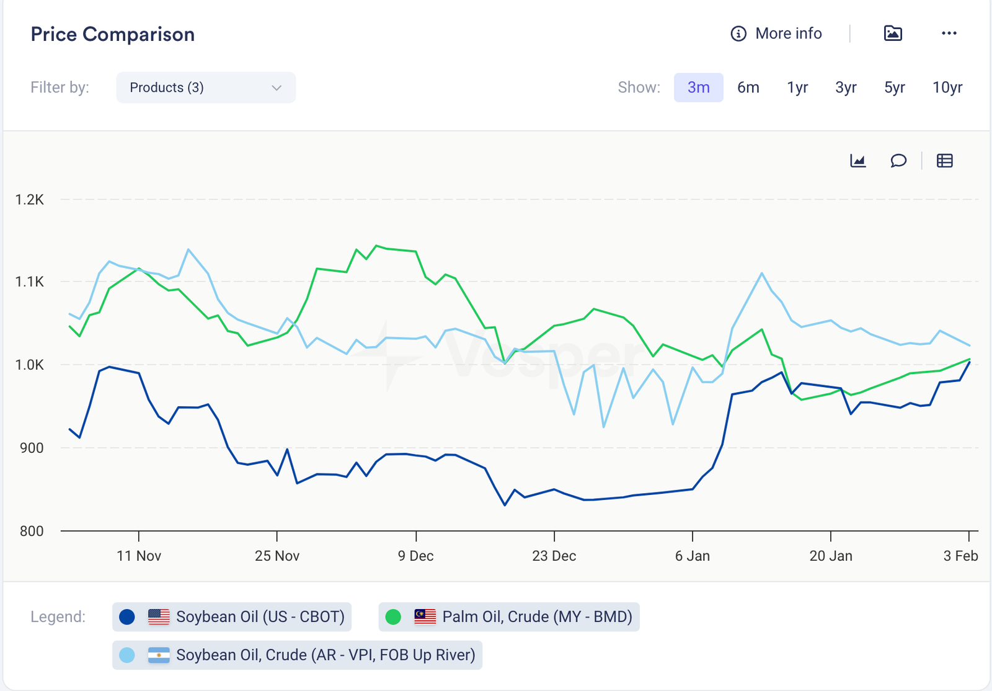Click the dark blue Soybean Oil color dot
This screenshot has width=992, height=691.
coord(127,617)
